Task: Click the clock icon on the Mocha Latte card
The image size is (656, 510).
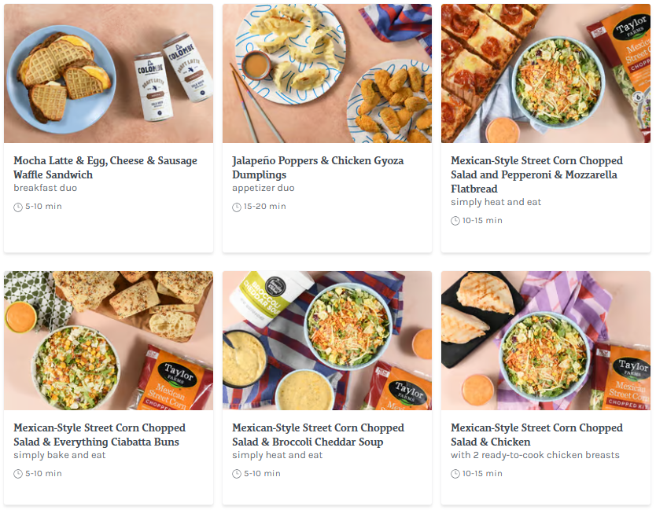Action: click(x=18, y=207)
